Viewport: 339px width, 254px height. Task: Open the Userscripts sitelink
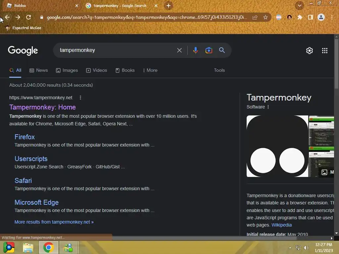[x=31, y=159]
